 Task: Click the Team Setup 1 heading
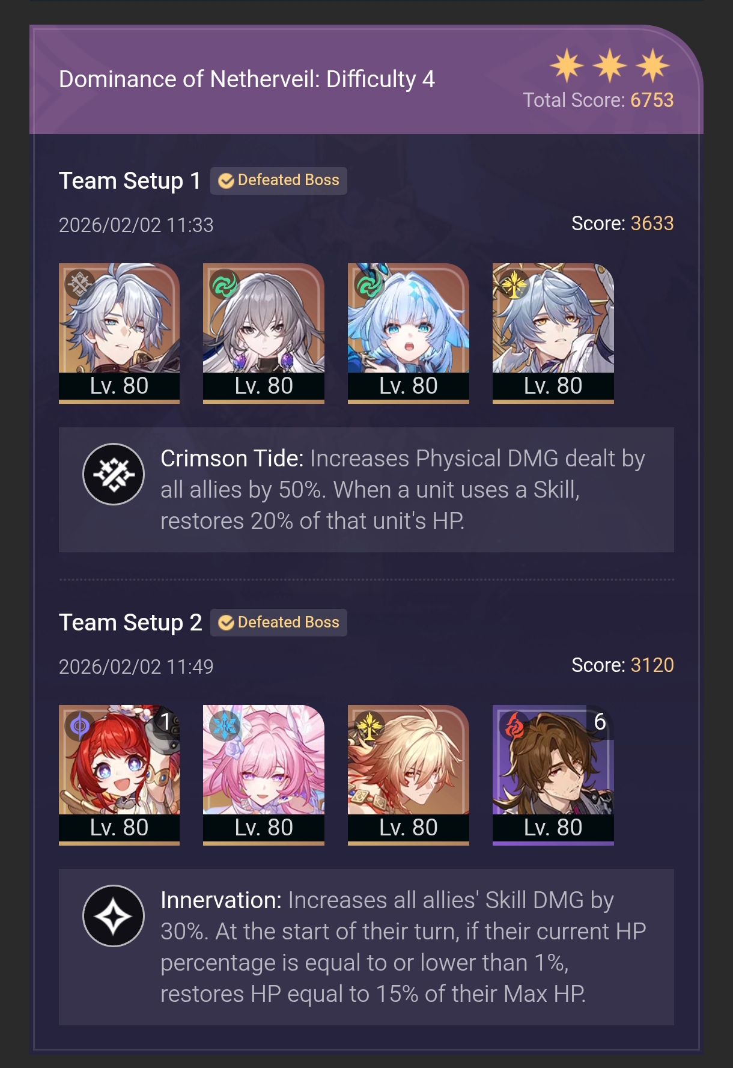(x=130, y=181)
